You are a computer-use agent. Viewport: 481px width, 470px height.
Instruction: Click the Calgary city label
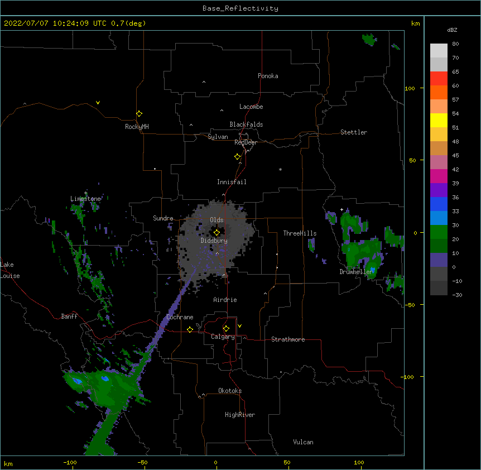point(223,337)
